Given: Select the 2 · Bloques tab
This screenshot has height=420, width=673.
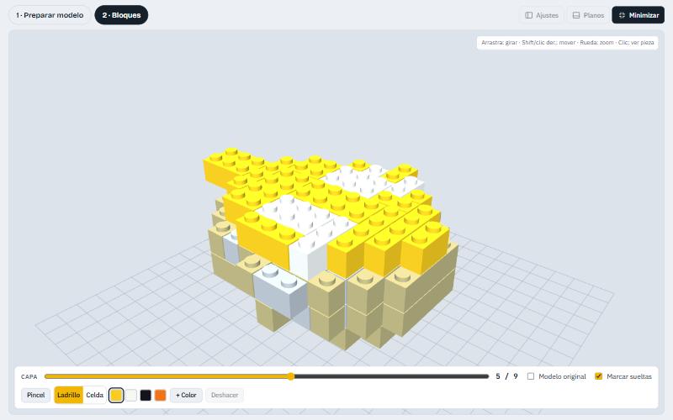Looking at the screenshot, I should pyautogui.click(x=121, y=15).
